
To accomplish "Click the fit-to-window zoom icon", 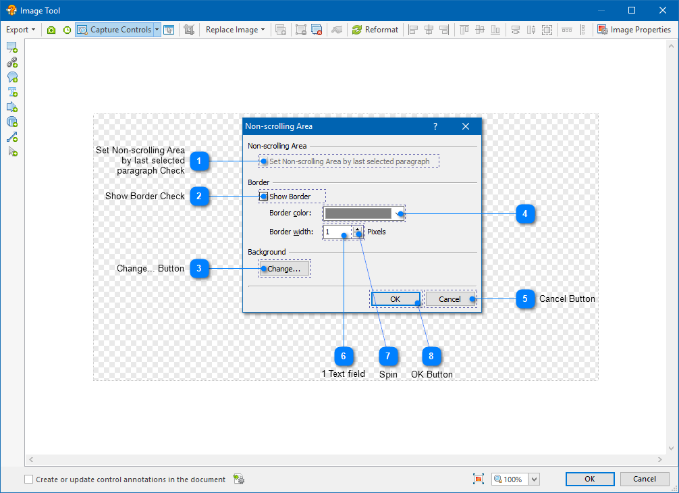I will click(x=479, y=479).
